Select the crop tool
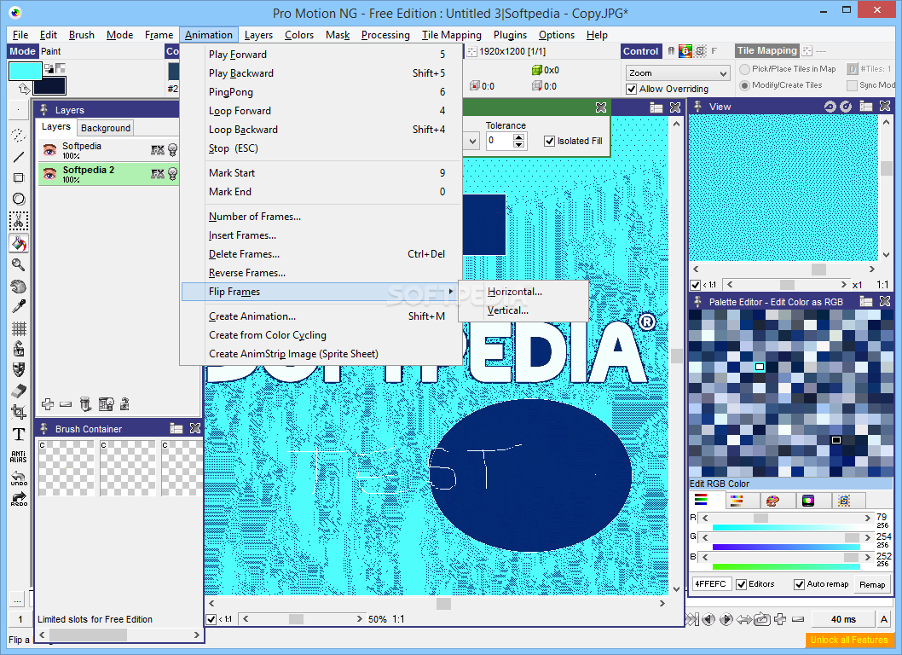This screenshot has width=902, height=655. point(19,412)
